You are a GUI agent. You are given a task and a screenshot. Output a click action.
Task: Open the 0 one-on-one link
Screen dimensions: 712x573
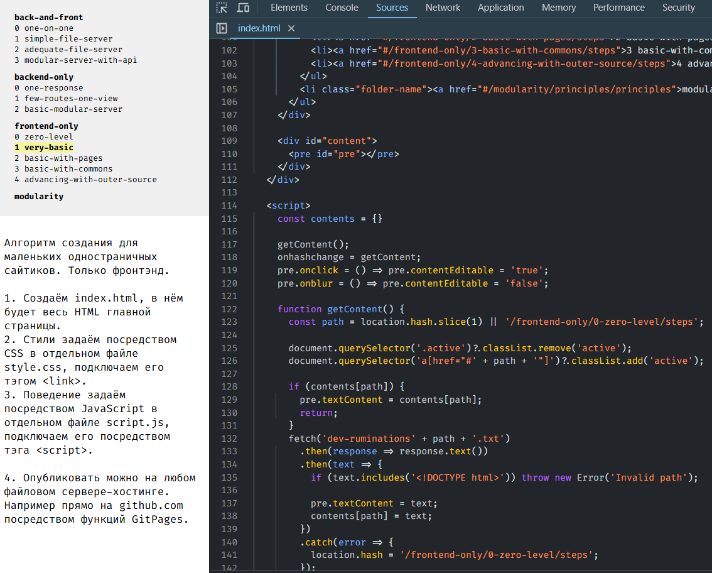coord(43,28)
